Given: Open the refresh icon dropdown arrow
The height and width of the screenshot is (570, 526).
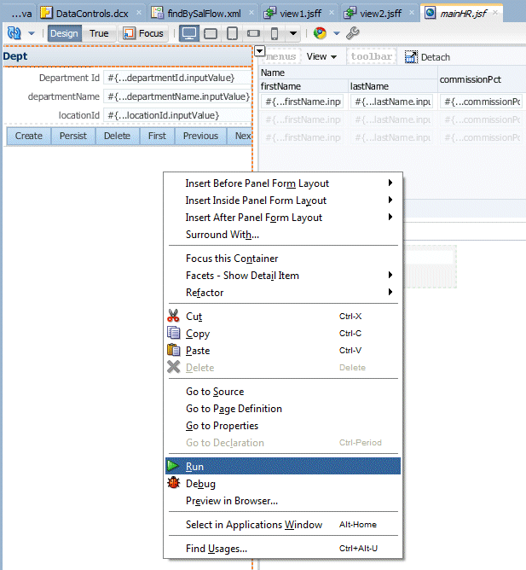Looking at the screenshot, I should click(32, 33).
